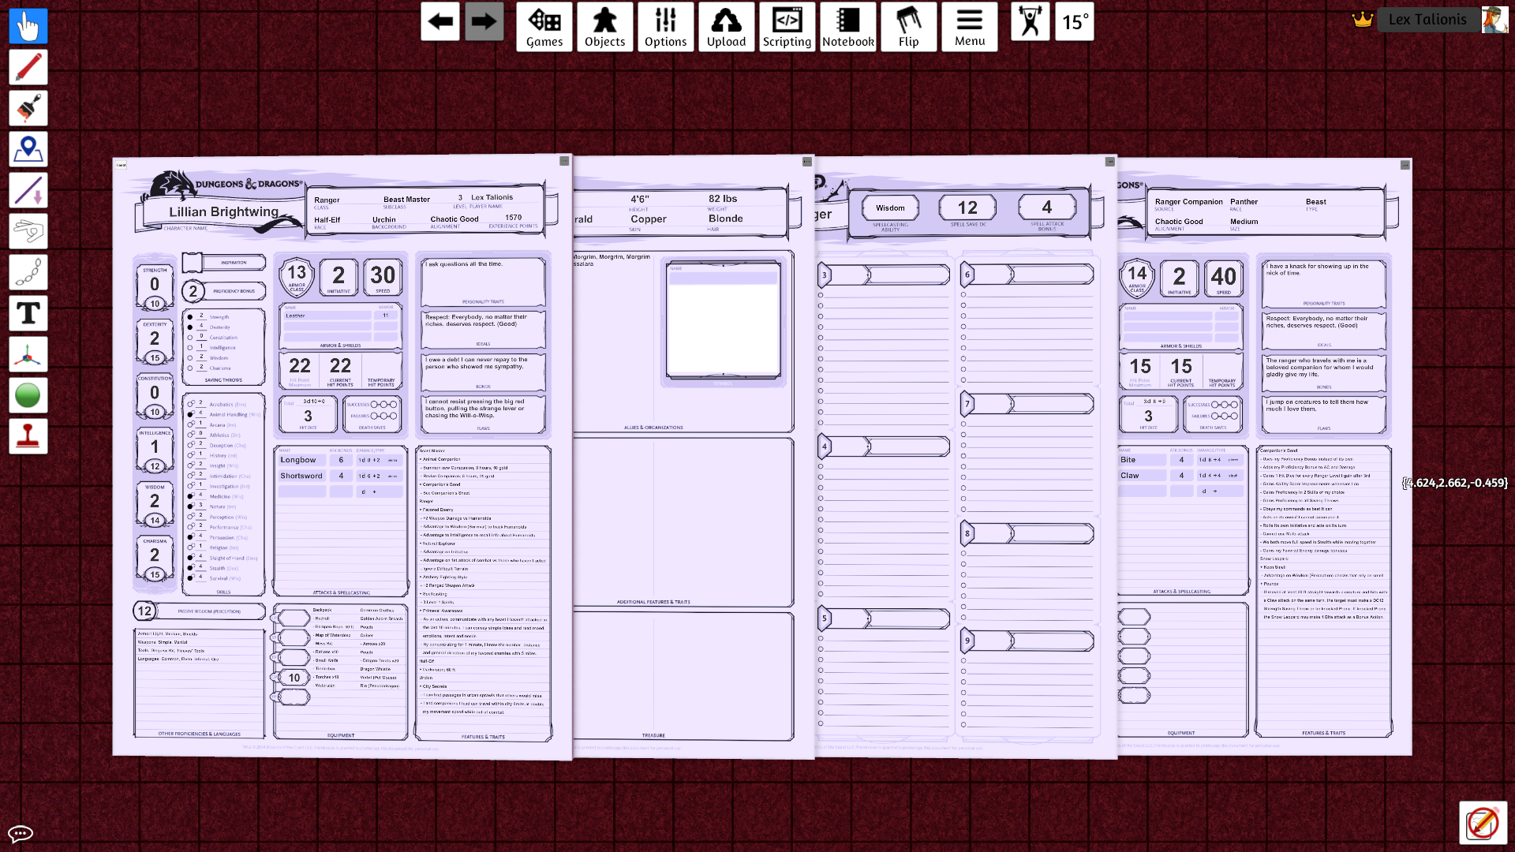Select the Flick finger tool
This screenshot has height=852, width=1515.
pos(28,231)
